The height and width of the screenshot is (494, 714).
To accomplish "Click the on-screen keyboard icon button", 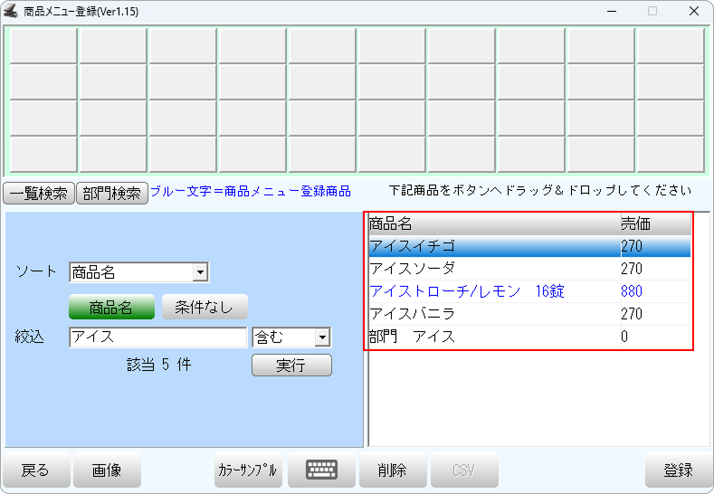I will coord(321,470).
